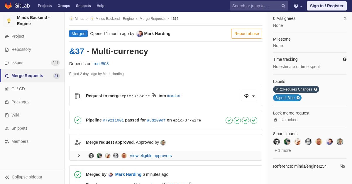The image size is (352, 184).
Task: Click the Squad::Blue label
Action: [x=287, y=98]
